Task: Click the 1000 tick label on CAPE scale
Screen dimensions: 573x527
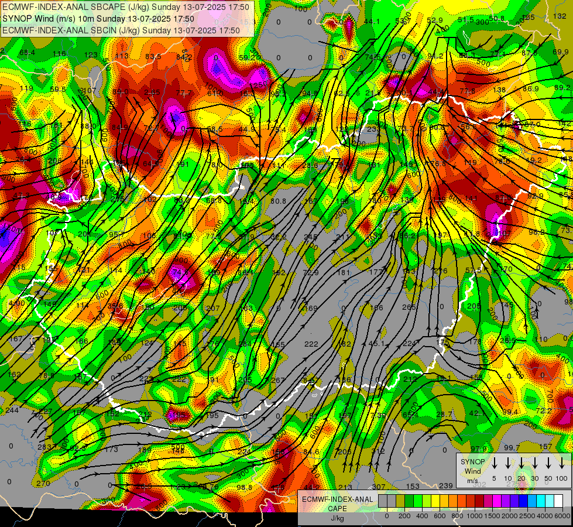Action: [475, 516]
